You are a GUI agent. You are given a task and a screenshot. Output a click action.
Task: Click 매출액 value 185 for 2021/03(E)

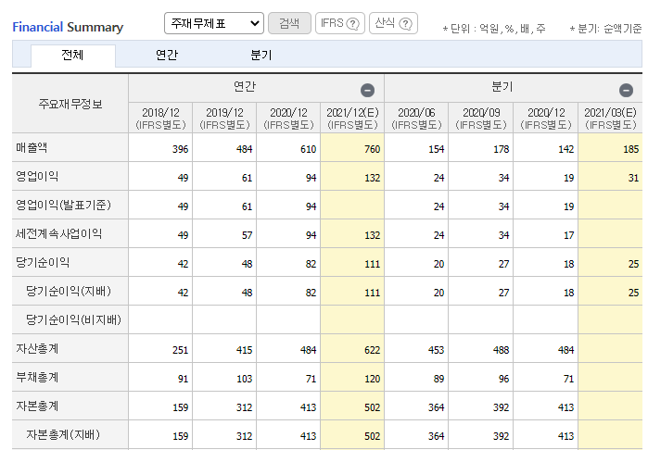coord(630,149)
